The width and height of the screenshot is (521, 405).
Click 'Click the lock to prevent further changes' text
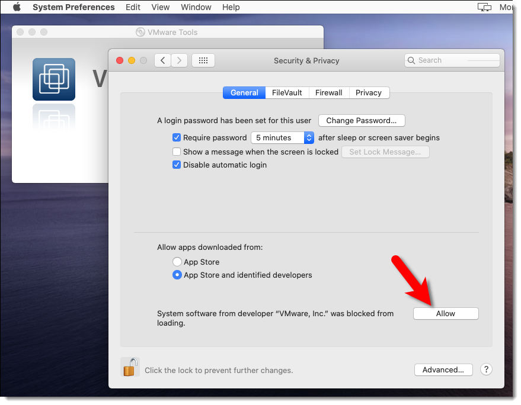coord(219,371)
